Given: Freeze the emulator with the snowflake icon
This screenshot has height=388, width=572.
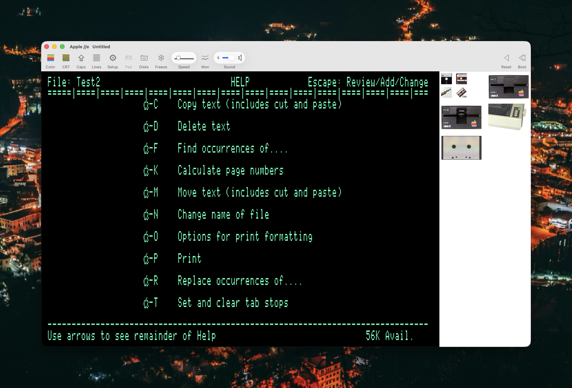Looking at the screenshot, I should (x=161, y=58).
